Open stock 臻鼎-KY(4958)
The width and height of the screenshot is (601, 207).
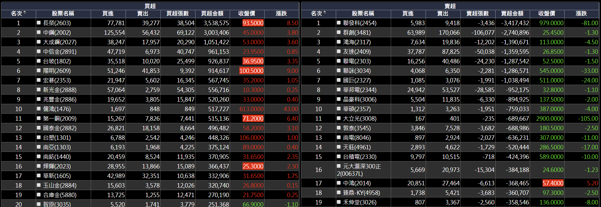[362, 193]
